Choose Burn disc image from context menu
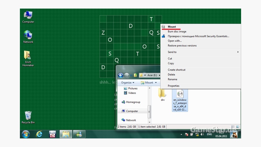261x147 pixels. pyautogui.click(x=177, y=32)
